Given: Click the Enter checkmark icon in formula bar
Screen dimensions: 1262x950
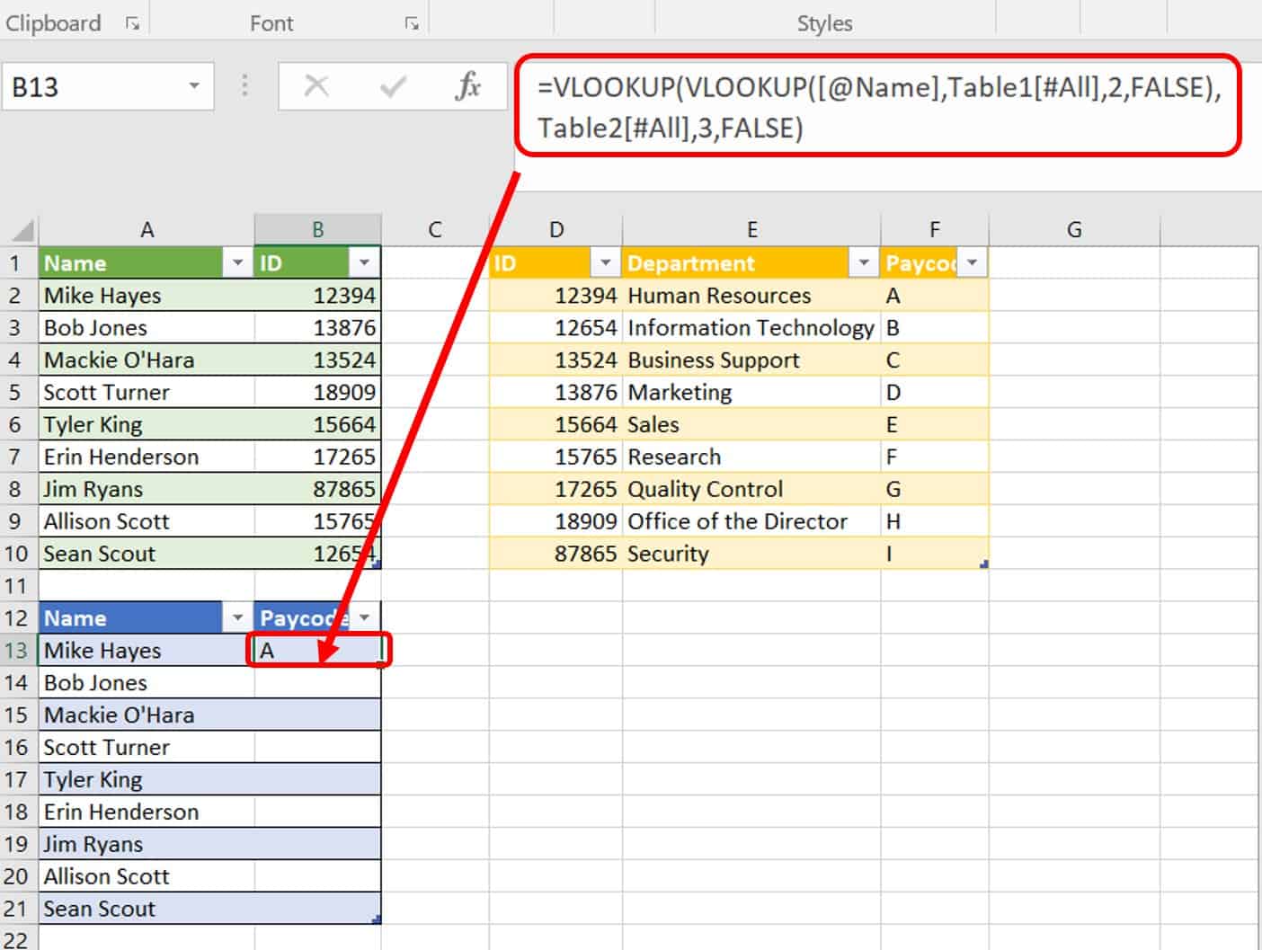Looking at the screenshot, I should click(x=393, y=86).
